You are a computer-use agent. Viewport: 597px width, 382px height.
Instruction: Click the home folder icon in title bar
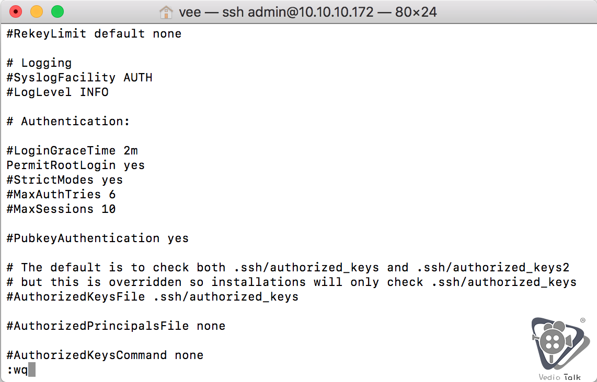pyautogui.click(x=166, y=12)
